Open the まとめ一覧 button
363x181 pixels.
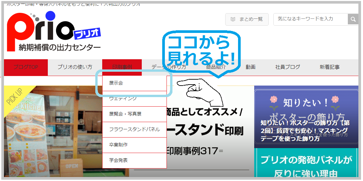(247, 19)
